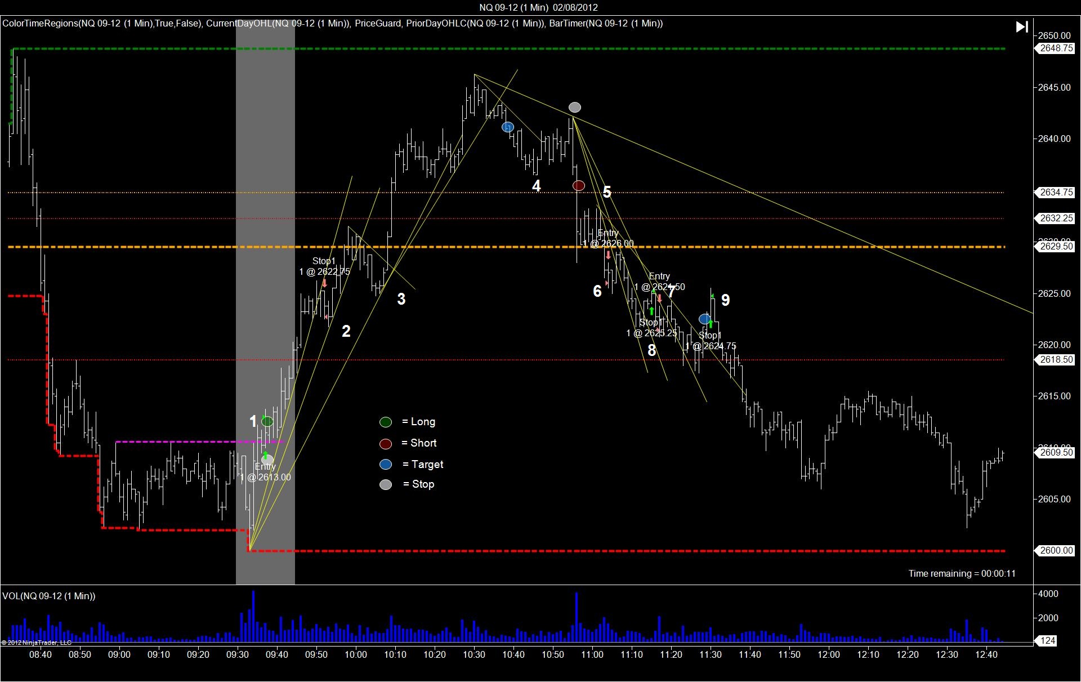The image size is (1081, 682).
Task: Click the Entry 1 @ 2626.00 order label
Action: tap(608, 238)
